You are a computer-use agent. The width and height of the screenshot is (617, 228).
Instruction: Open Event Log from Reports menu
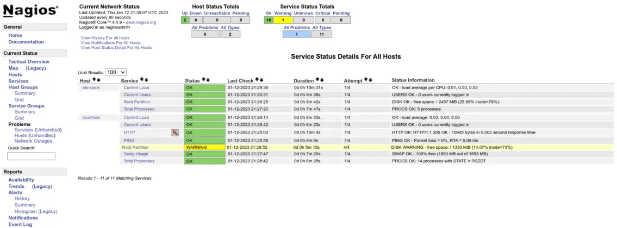pos(20,224)
